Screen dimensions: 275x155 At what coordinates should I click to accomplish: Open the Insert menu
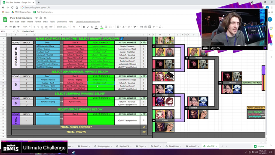(x=30, y=22)
